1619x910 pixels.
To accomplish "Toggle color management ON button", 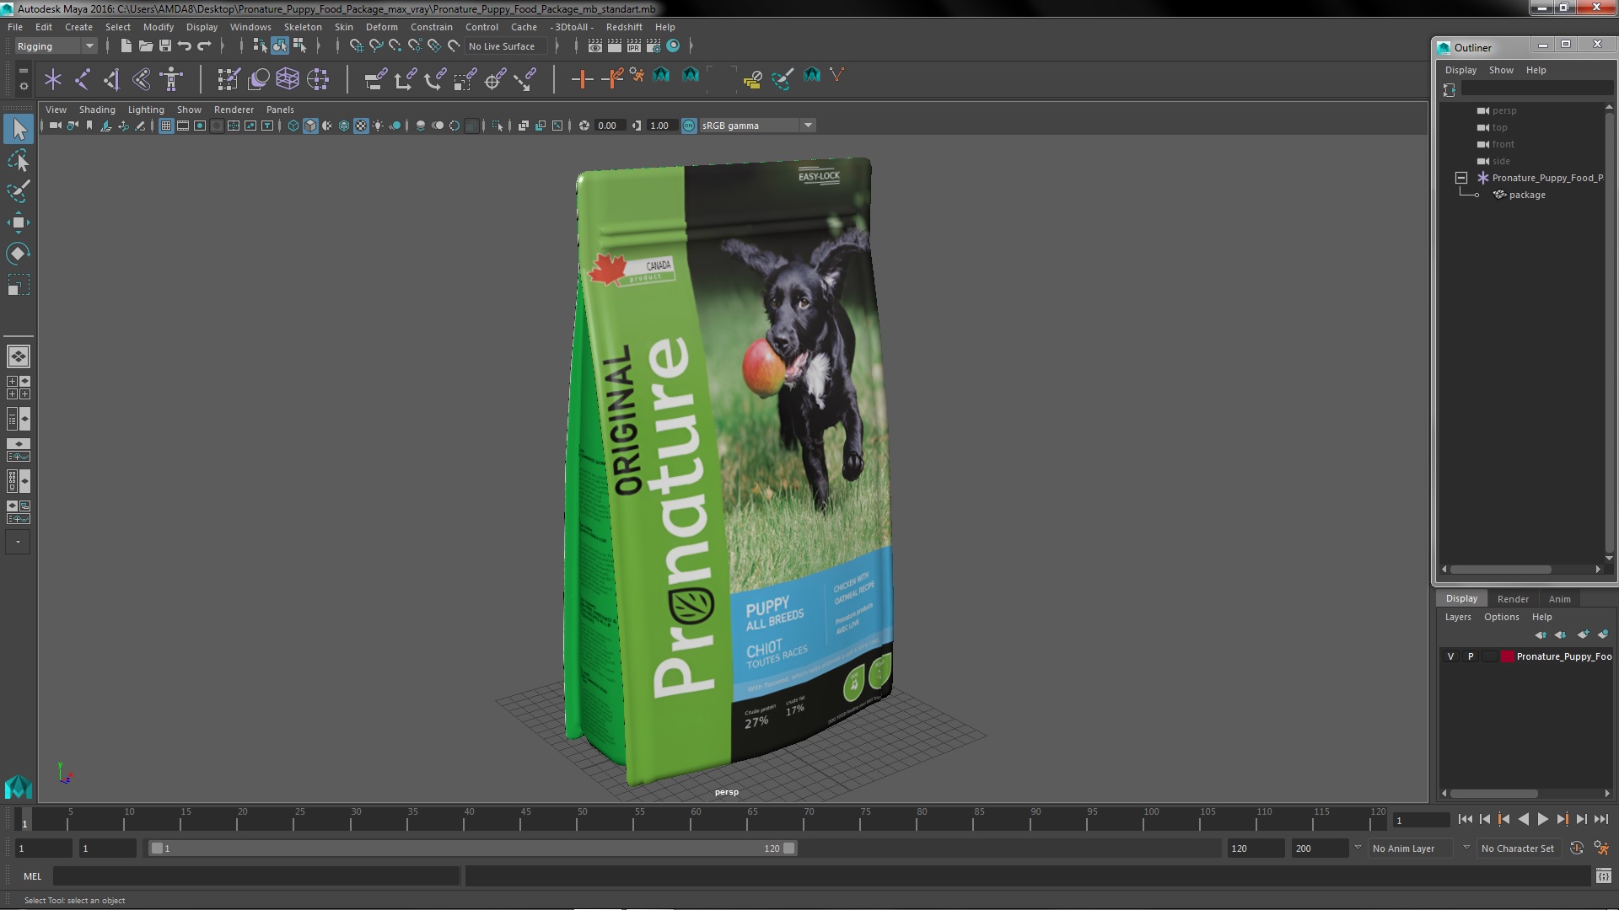I will click(689, 126).
